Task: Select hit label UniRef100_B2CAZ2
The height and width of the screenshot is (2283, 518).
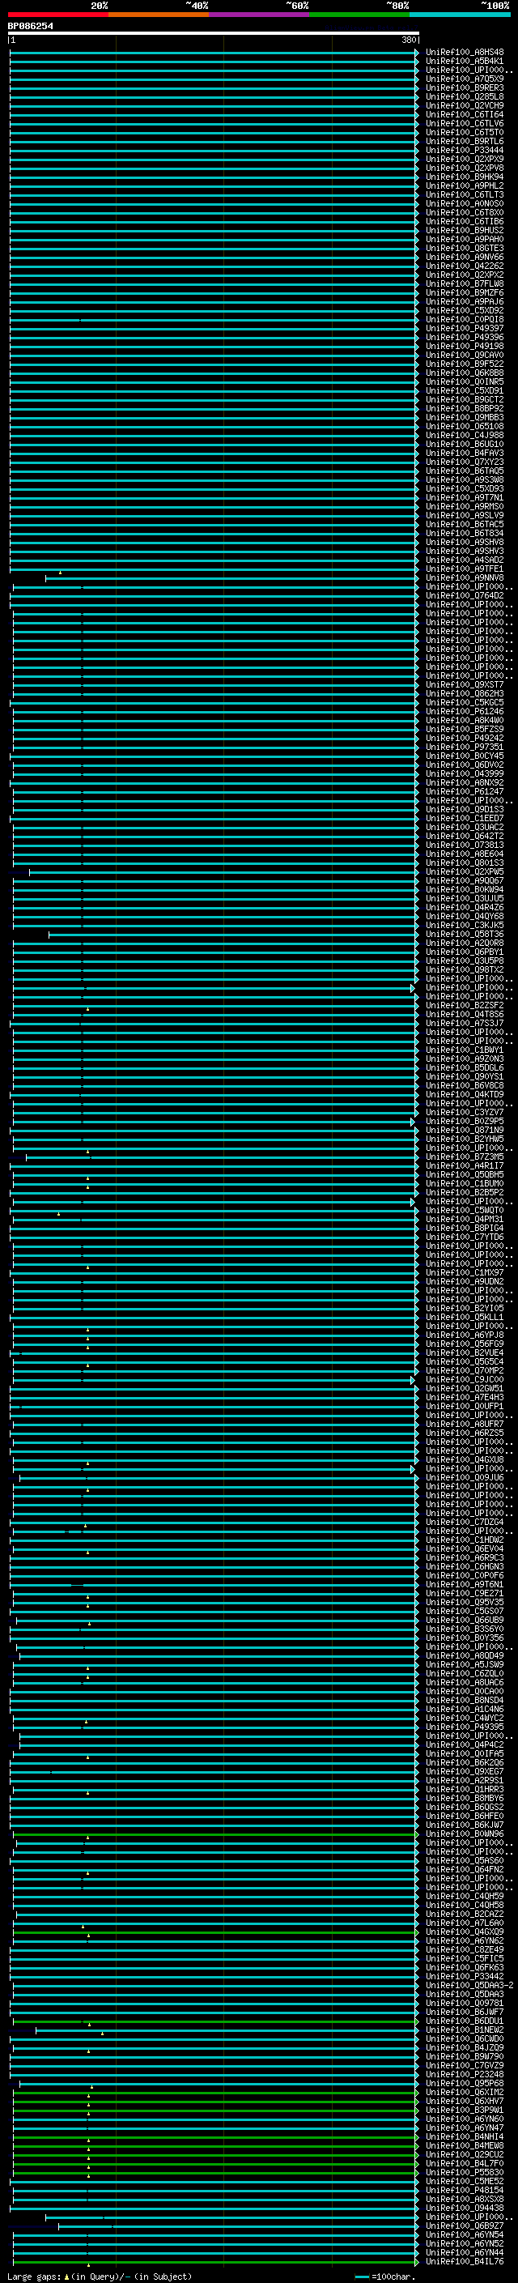Action: point(465,1915)
